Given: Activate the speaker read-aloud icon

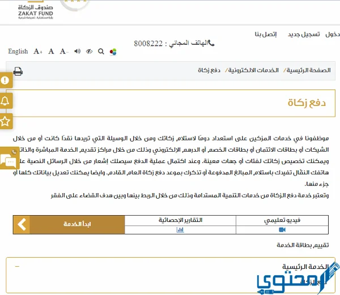Looking at the screenshot, I should [x=78, y=52].
